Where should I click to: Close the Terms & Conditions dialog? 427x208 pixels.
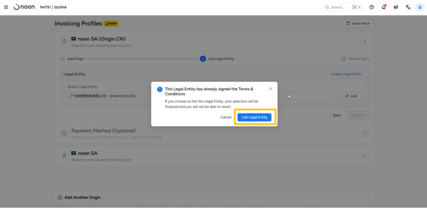[x=270, y=89]
